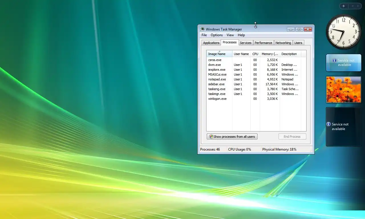365x219 pixels.
Task: Click the sidebar add gadget plus button
Action: coord(344,6)
